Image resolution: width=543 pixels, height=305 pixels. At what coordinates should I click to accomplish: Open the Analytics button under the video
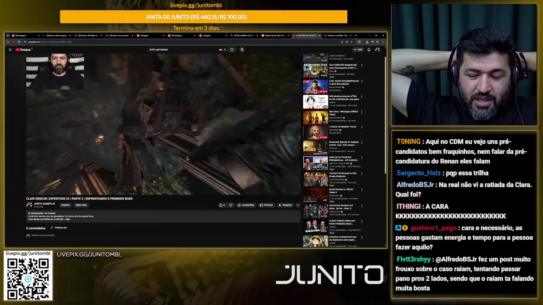coord(65,205)
